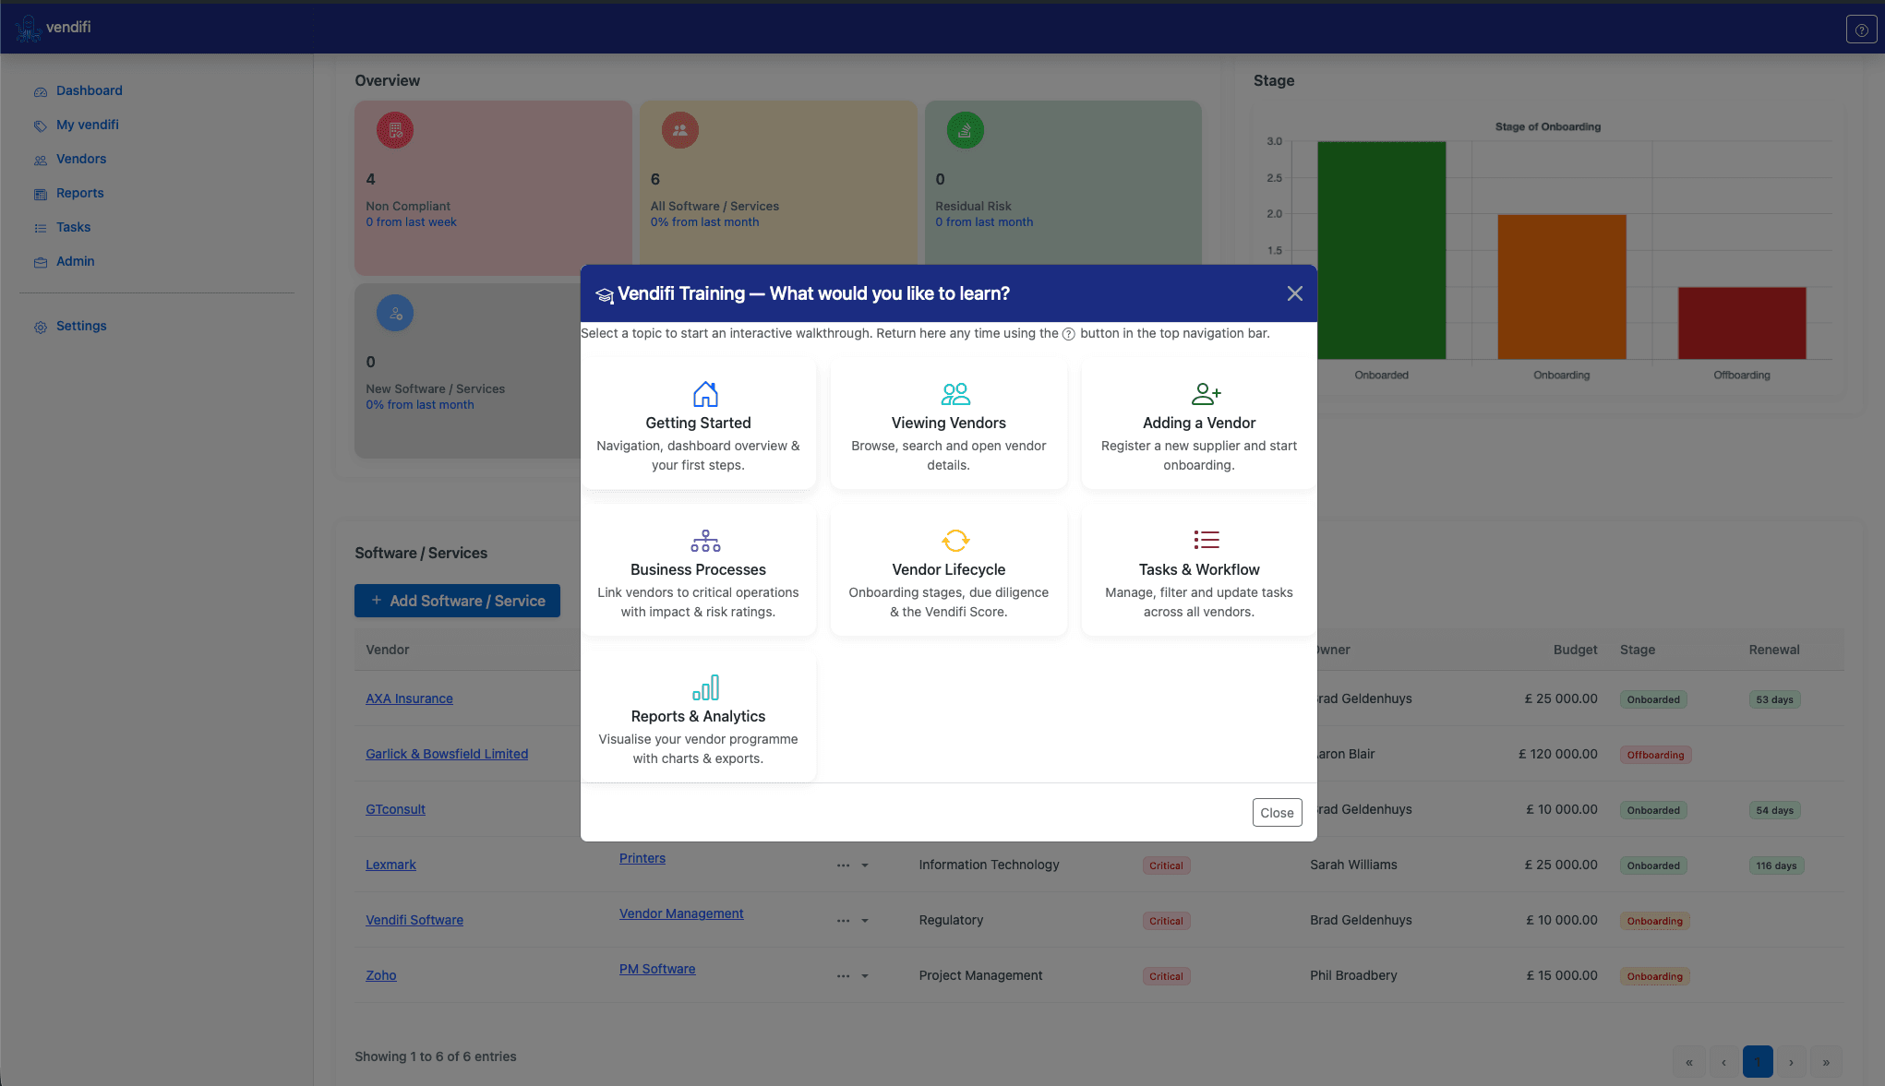Viewport: 1885px width, 1086px height.
Task: Click the Tasks & Workflow list icon
Action: pyautogui.click(x=1206, y=540)
